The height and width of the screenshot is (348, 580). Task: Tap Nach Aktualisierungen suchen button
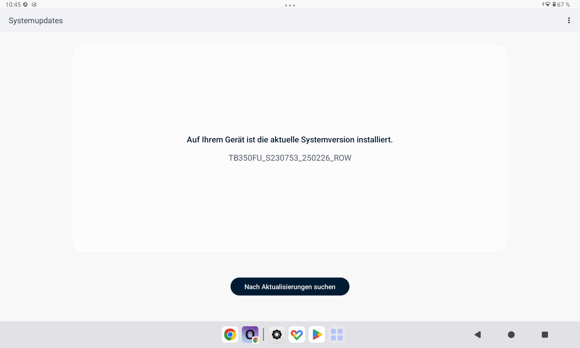[x=290, y=286]
